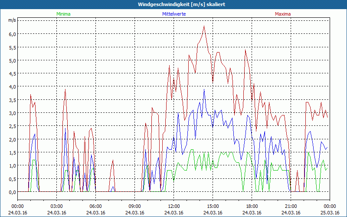This screenshot has width=347, height=217.
Task: Click the '12:00' time axis label
Action: coord(174,207)
